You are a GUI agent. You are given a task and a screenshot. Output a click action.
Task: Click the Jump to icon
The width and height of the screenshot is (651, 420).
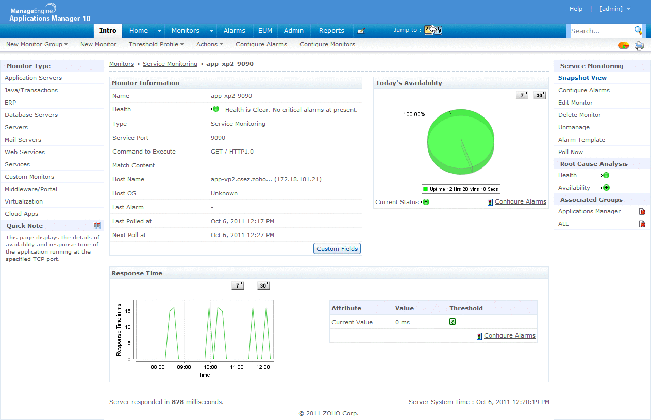pos(433,30)
